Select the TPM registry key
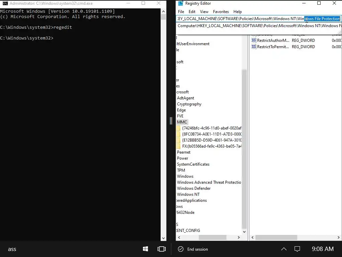 click(x=181, y=170)
